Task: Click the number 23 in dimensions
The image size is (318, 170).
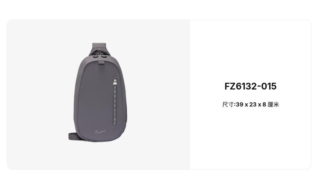Action: coord(253,104)
